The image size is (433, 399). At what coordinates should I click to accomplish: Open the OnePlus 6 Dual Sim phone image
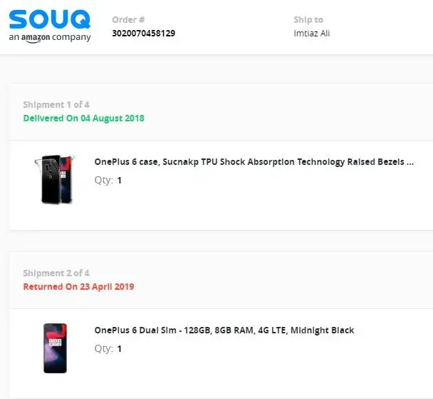click(55, 348)
